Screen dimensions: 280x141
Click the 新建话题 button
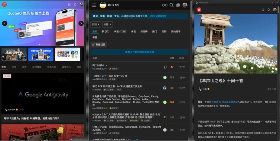tap(99, 45)
